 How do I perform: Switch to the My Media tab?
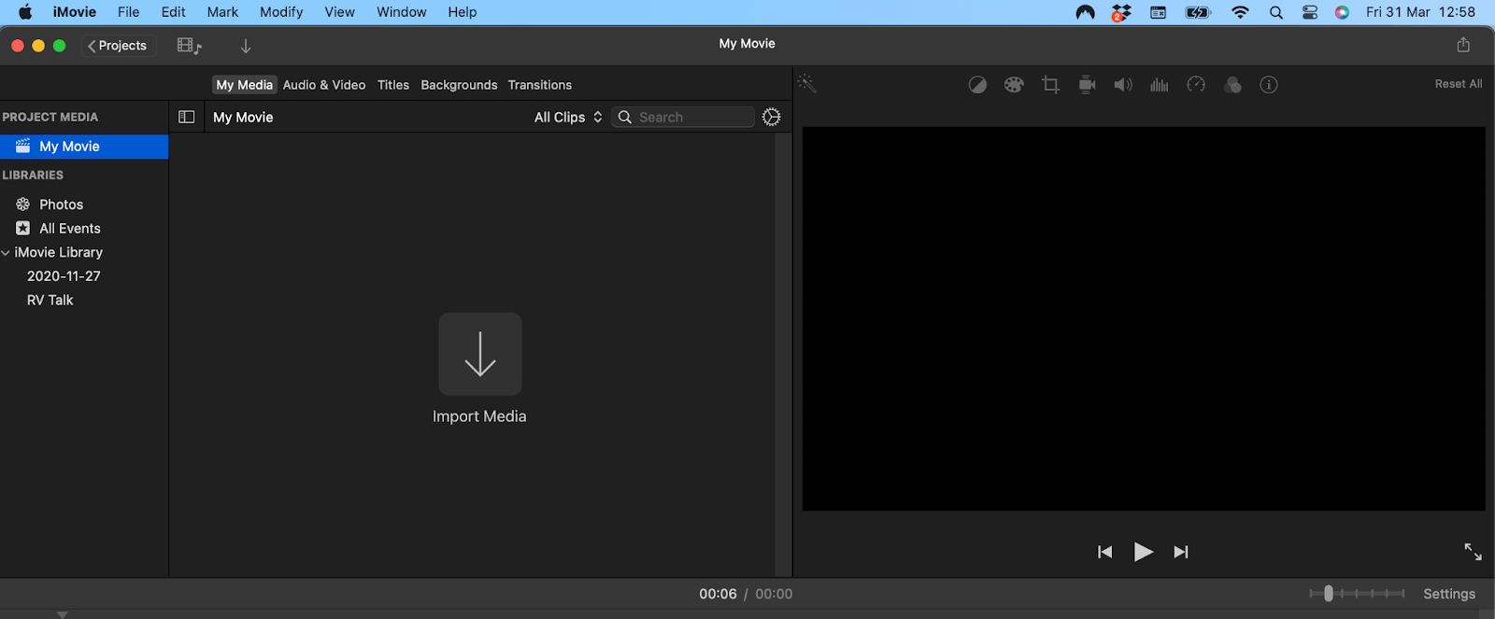pyautogui.click(x=244, y=85)
